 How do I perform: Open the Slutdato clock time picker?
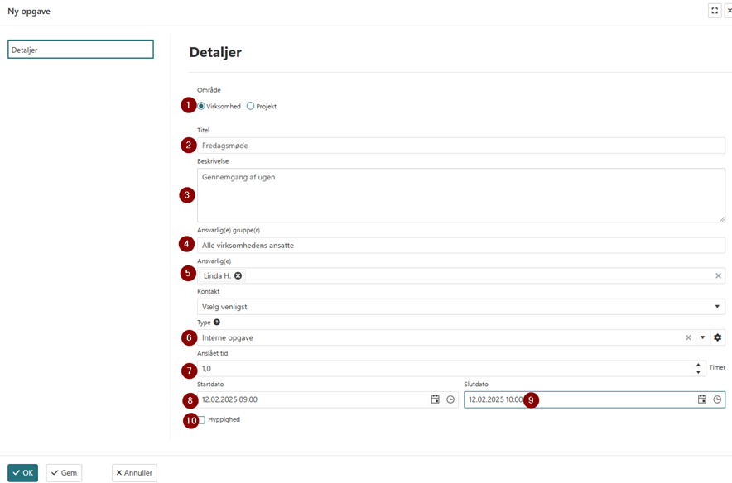pos(717,399)
